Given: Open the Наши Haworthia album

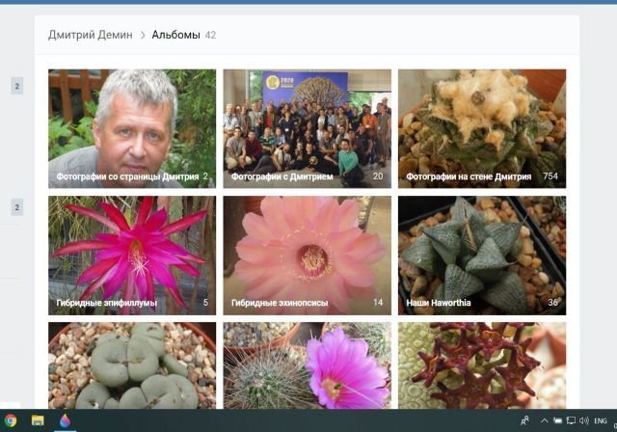Looking at the screenshot, I should tap(481, 255).
